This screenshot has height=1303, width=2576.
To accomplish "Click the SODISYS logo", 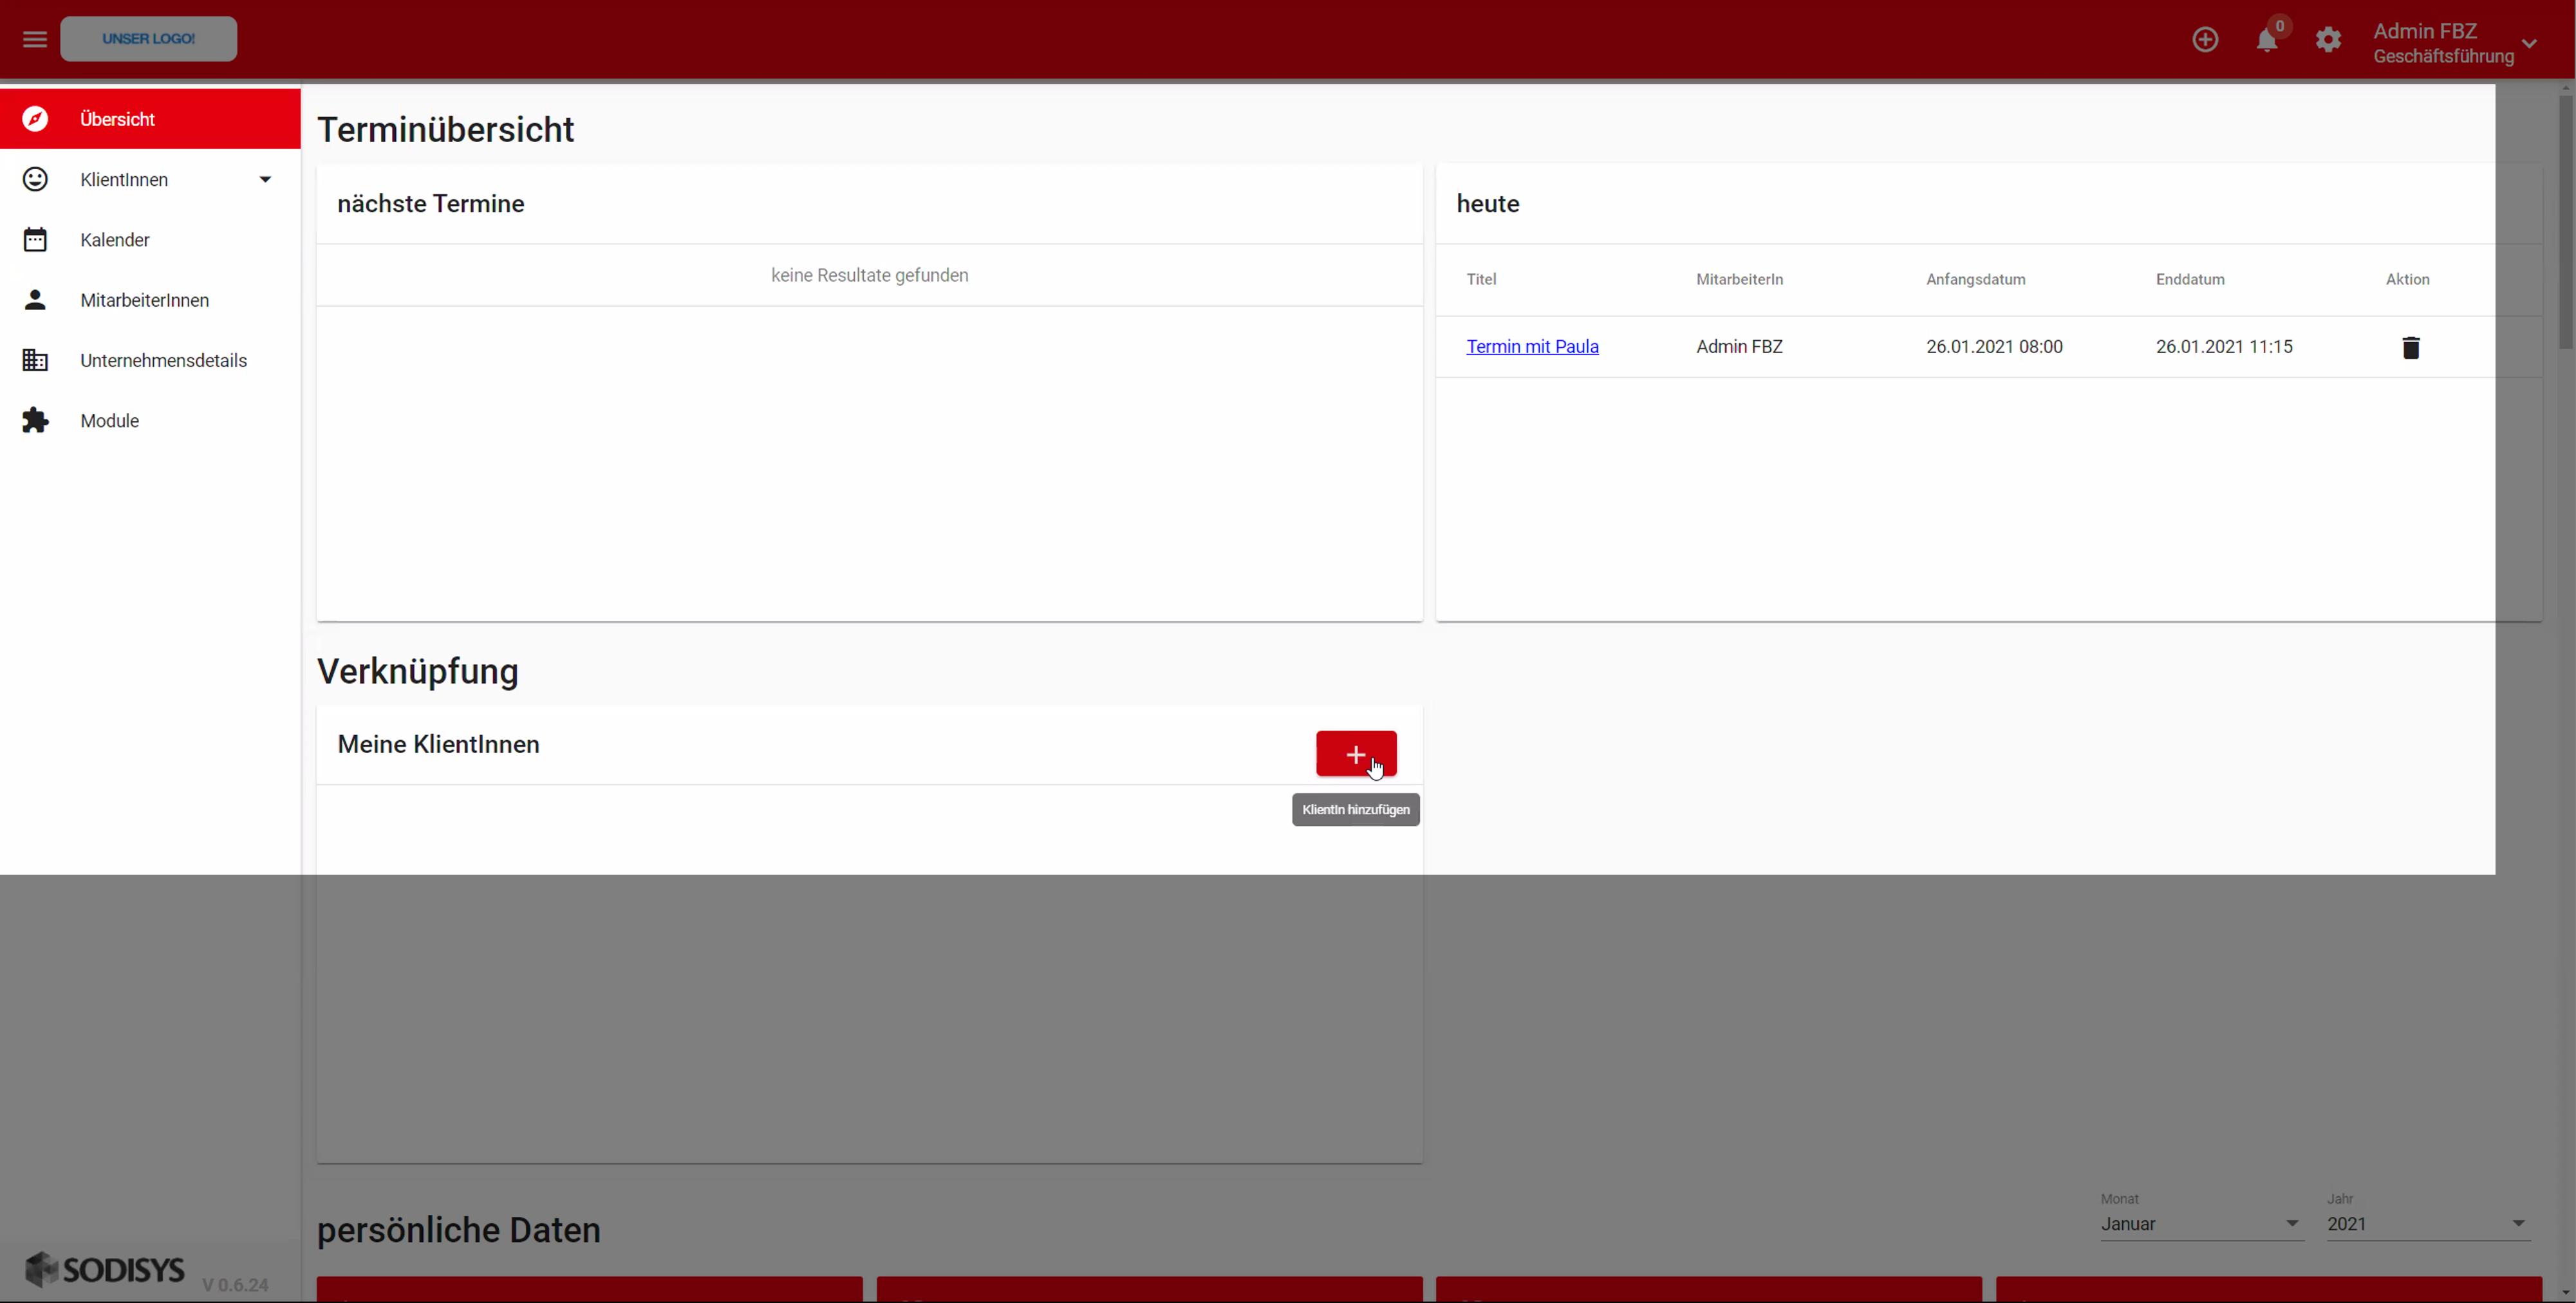I will pyautogui.click(x=105, y=1269).
